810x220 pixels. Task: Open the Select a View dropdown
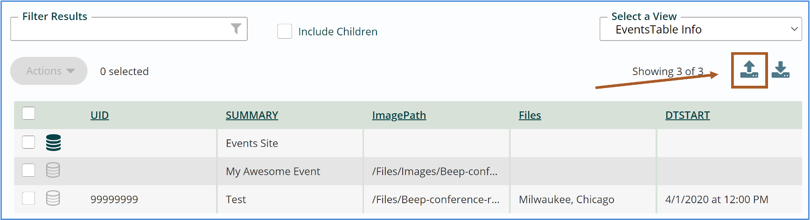click(x=700, y=29)
